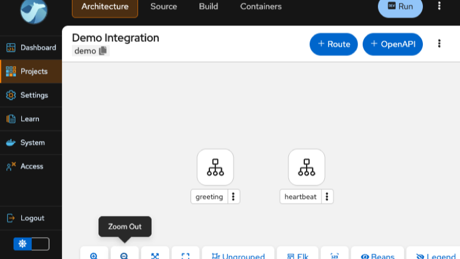This screenshot has width=460, height=259.
Task: Open the Dashboard sidebar item
Action: click(x=31, y=48)
